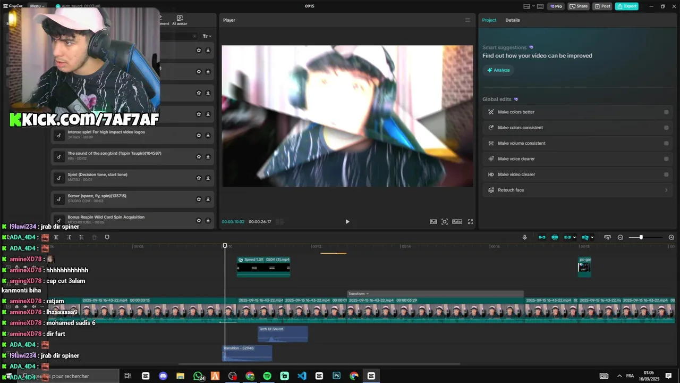
Task: Open the layout selector icon in the title bar
Action: point(526,6)
